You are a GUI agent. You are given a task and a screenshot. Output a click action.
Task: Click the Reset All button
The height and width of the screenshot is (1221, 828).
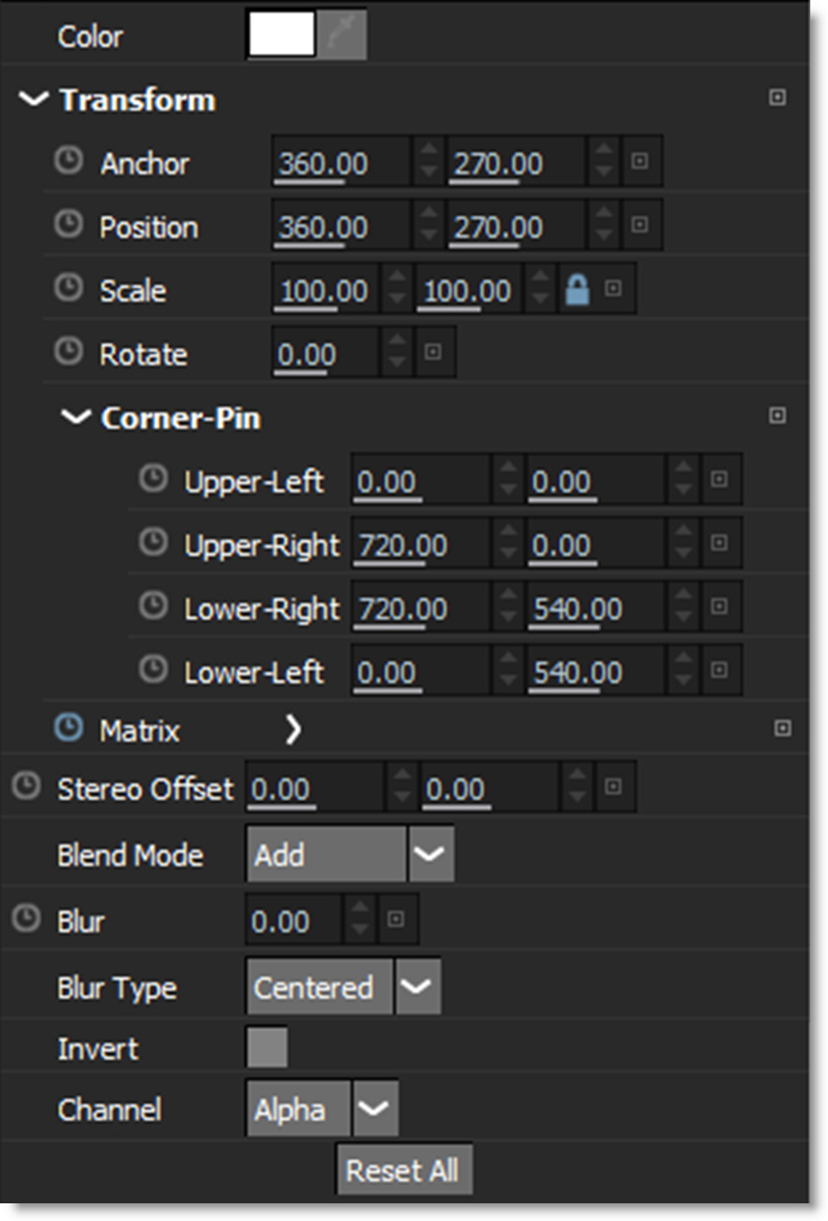pyautogui.click(x=403, y=1170)
